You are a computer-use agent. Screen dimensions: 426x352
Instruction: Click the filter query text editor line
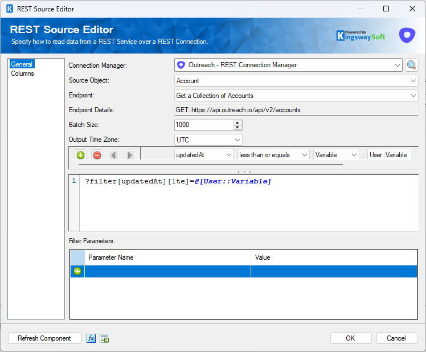coord(178,181)
